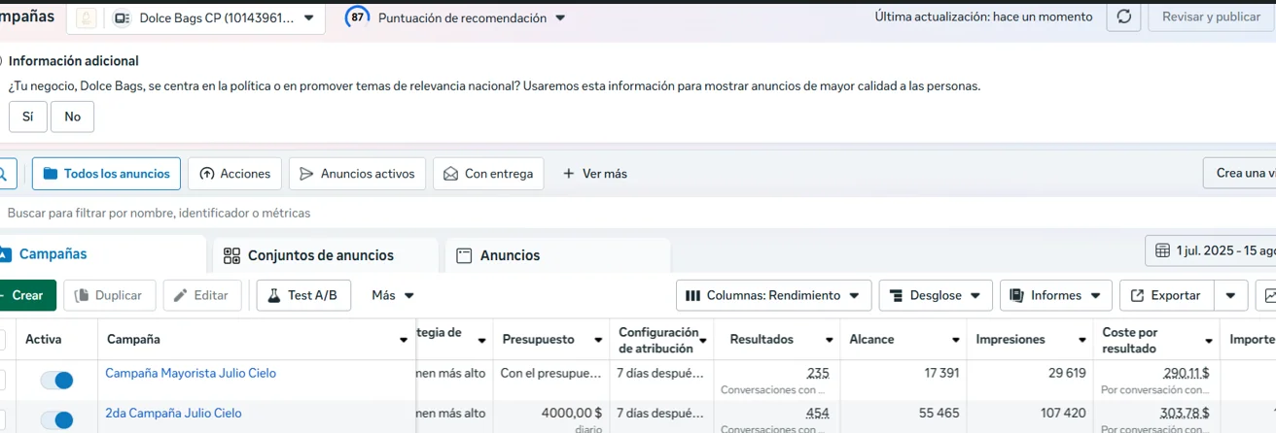Click the Con el presupue... budget cell
Image resolution: width=1276 pixels, height=433 pixels.
551,373
